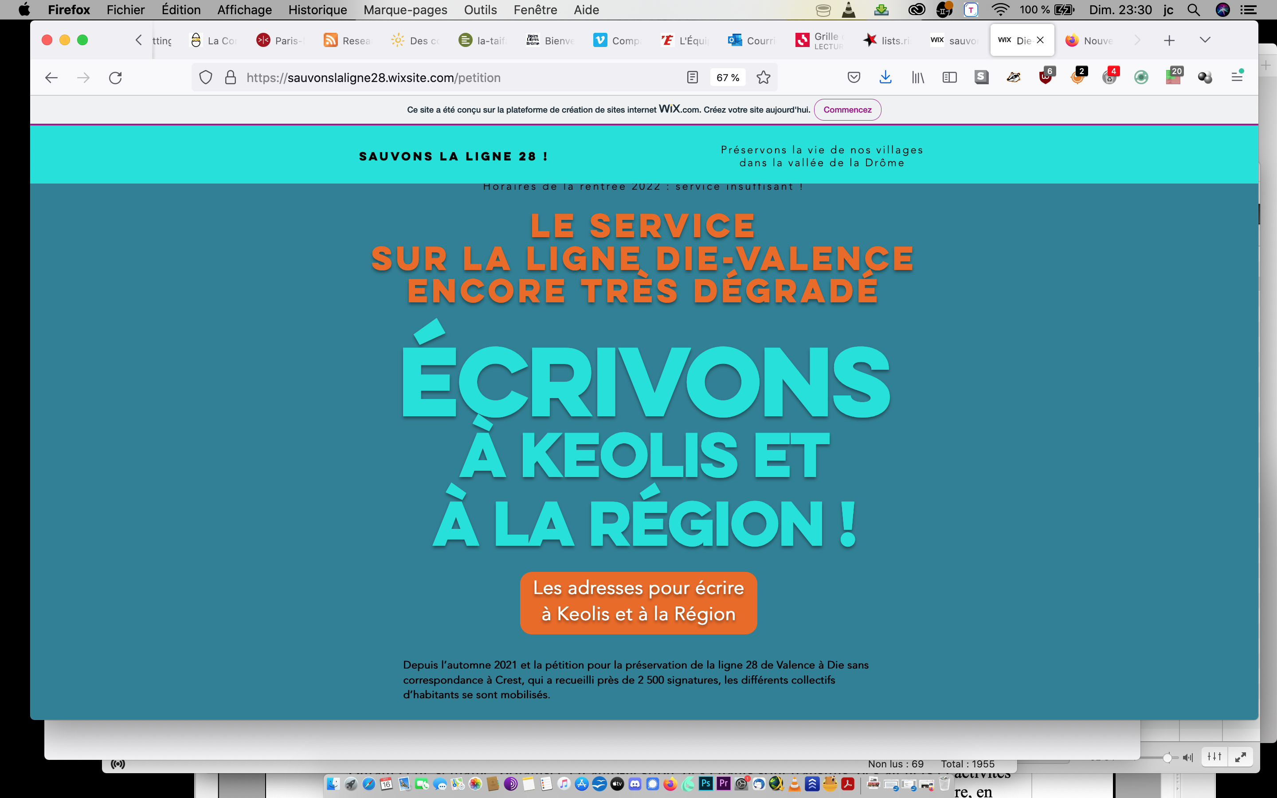This screenshot has height=798, width=1277.
Task: Close the active Die Wix tab
Action: pyautogui.click(x=1040, y=40)
